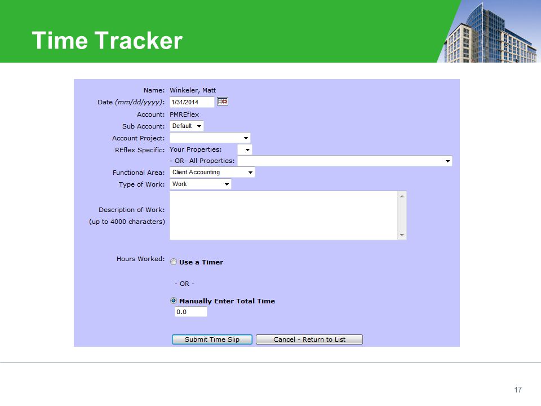Choose Manually Enter Total Time option
541x406 pixels.
point(174,301)
